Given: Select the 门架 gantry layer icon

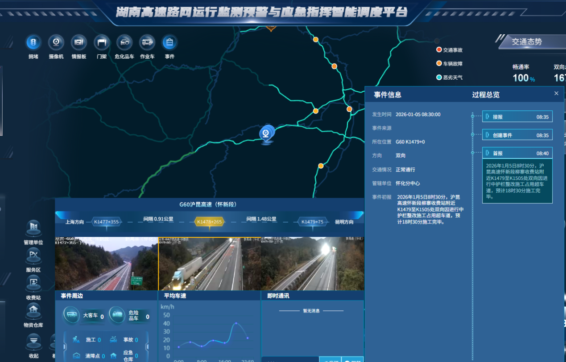Looking at the screenshot, I should (102, 43).
